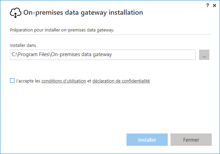Tick the J'accepte terms checkbox
The image size is (220, 154).
[x=12, y=81]
